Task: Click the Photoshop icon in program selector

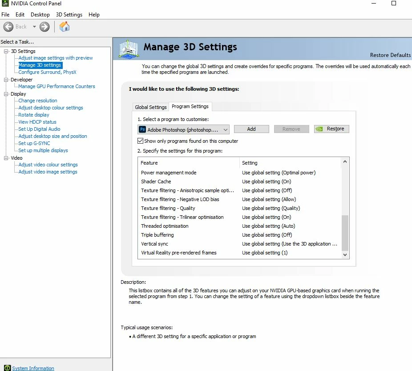Action: tap(142, 129)
